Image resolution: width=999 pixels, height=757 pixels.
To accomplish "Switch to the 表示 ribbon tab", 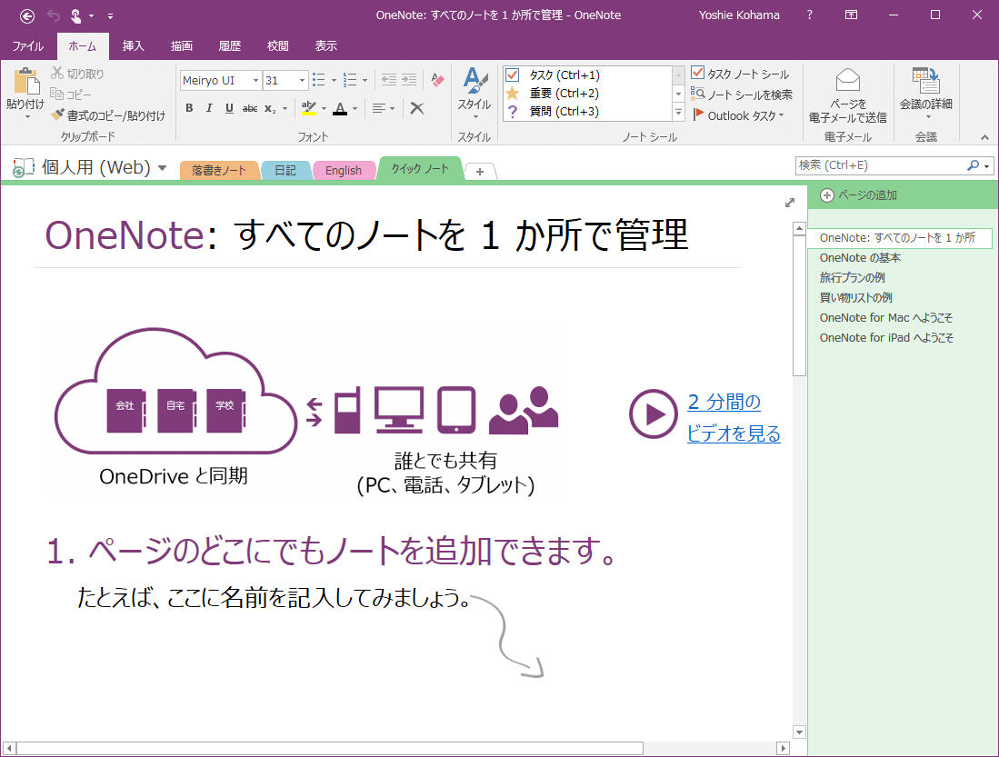I will coord(325,45).
